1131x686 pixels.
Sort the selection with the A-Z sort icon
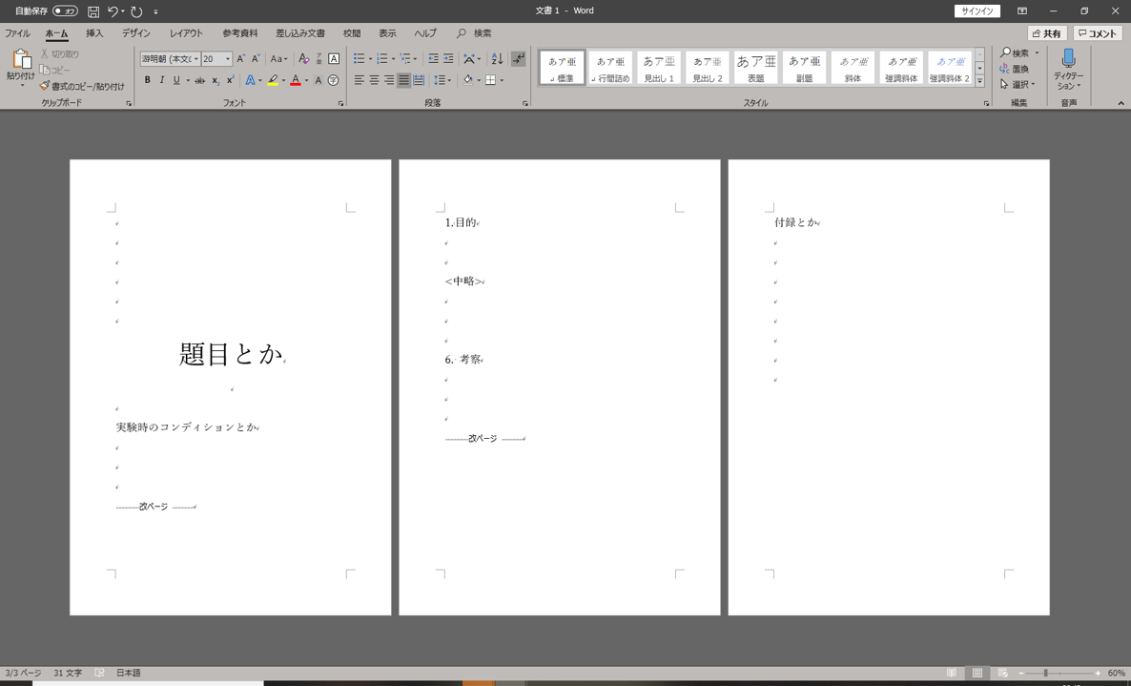497,59
